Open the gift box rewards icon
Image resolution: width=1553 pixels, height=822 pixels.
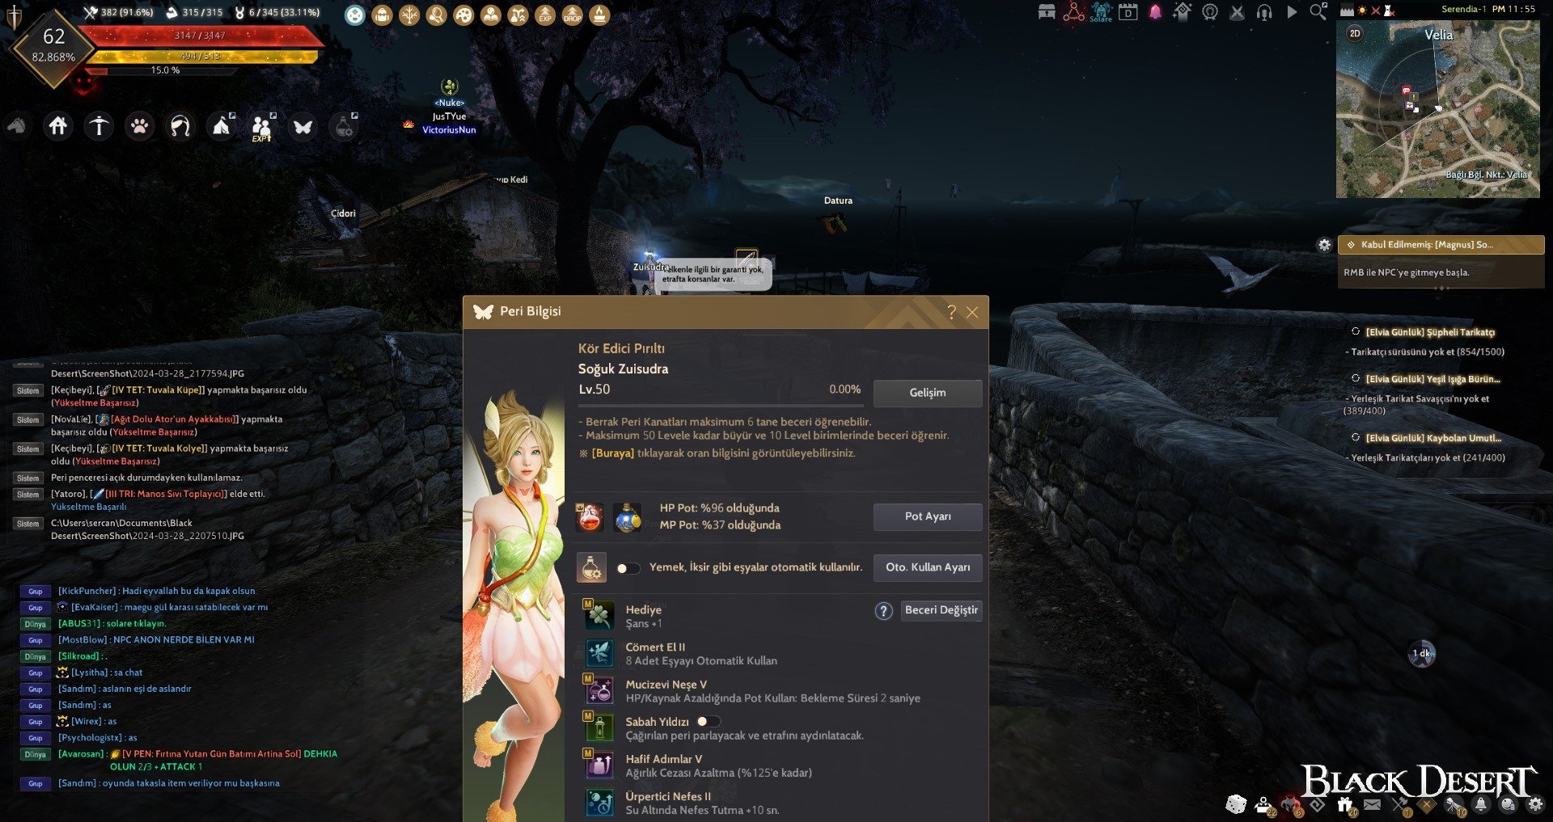(x=1345, y=804)
